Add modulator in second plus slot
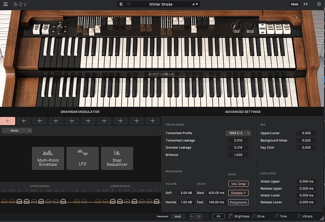The width and height of the screenshot is (325, 222). (24, 121)
